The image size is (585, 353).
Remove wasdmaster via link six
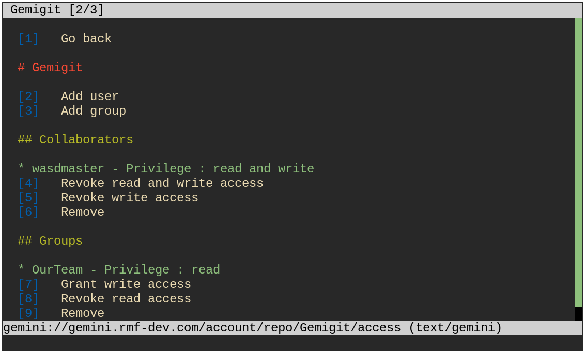click(83, 212)
